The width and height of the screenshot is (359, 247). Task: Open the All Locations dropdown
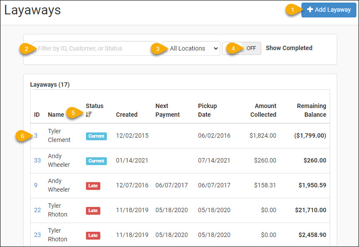pyautogui.click(x=191, y=48)
